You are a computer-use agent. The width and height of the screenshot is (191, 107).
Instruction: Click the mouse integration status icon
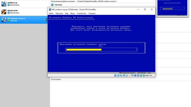141,75
